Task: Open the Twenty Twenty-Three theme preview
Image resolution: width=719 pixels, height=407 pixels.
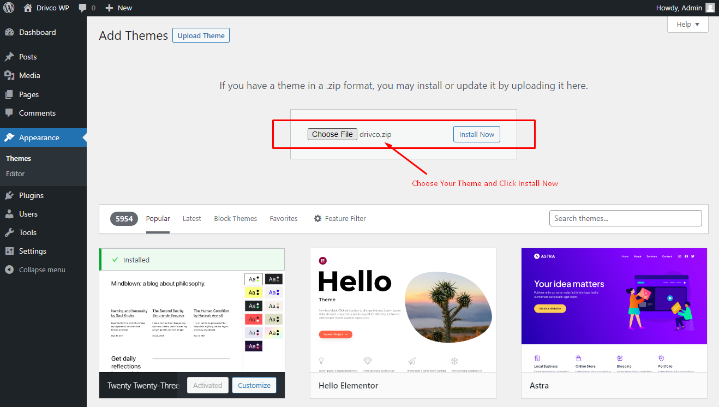Action: pyautogui.click(x=192, y=322)
